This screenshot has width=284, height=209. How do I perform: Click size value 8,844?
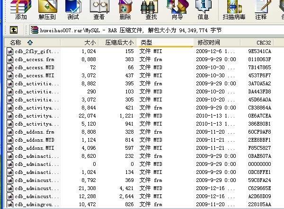tap(89, 108)
